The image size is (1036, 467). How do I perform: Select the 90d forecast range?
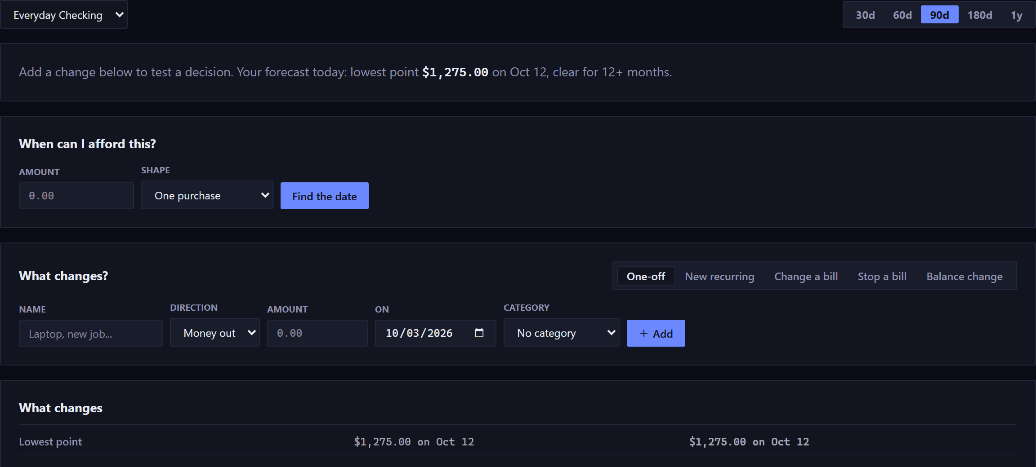tap(939, 15)
